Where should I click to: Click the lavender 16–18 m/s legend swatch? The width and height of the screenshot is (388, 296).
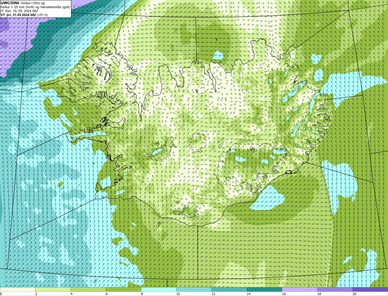299,289
